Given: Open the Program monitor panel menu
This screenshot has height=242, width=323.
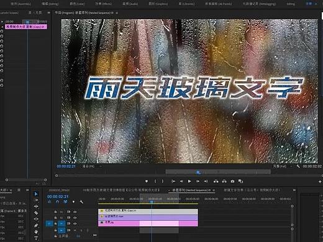Looking at the screenshot, I should point(117,13).
